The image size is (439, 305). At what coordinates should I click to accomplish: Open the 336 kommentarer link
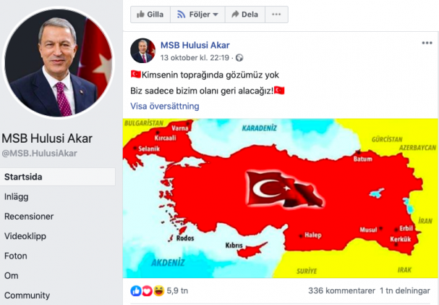[x=341, y=291]
